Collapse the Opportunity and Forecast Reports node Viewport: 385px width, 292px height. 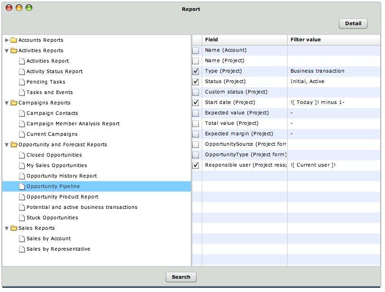(x=7, y=145)
